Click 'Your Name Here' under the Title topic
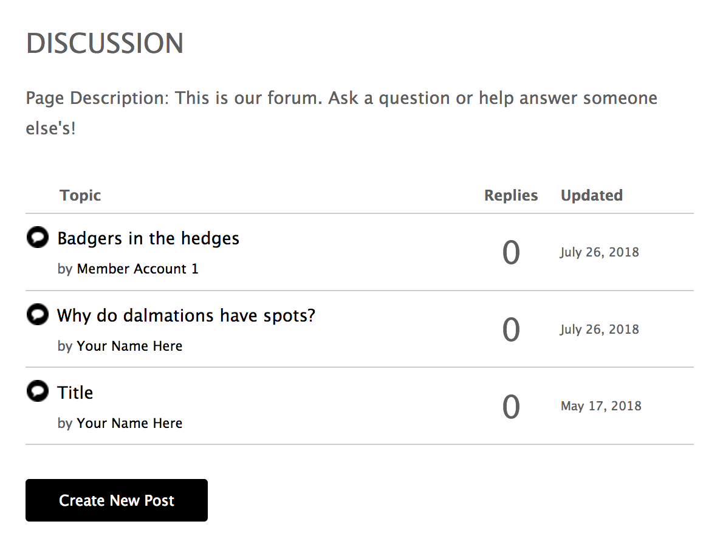 click(129, 423)
